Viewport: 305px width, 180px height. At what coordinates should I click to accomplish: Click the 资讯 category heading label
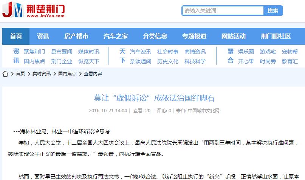tap(16, 56)
